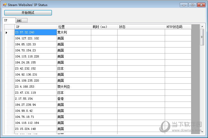Screen dimensions: 208x138
Task: Select IP cell 104.70.154.23
Action: pyautogui.click(x=36, y=50)
